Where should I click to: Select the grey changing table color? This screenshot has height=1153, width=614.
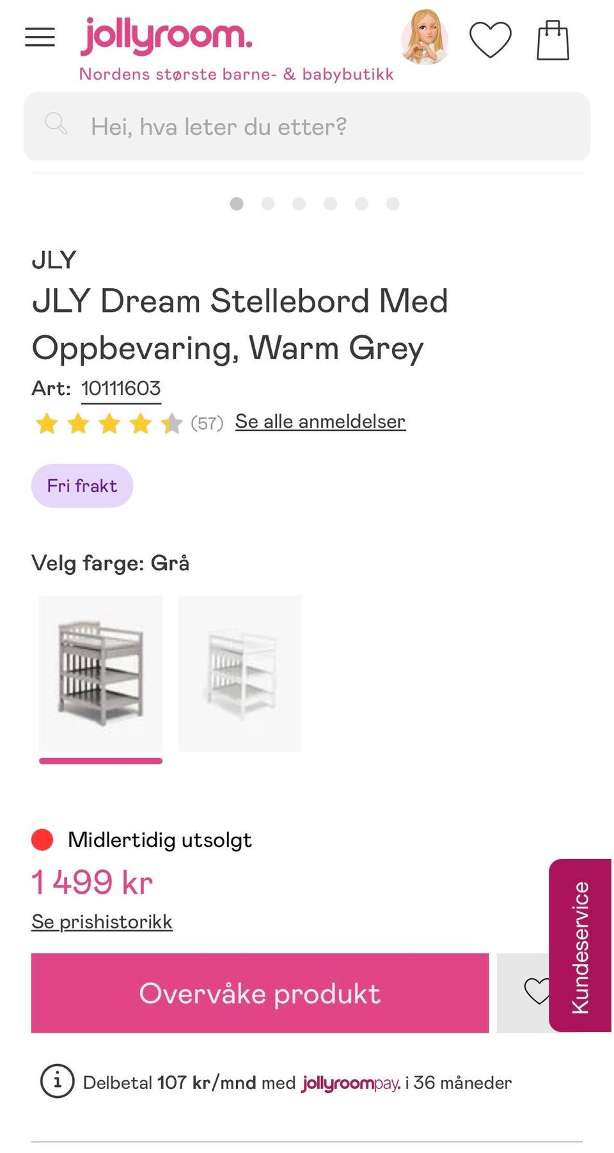[x=100, y=673]
